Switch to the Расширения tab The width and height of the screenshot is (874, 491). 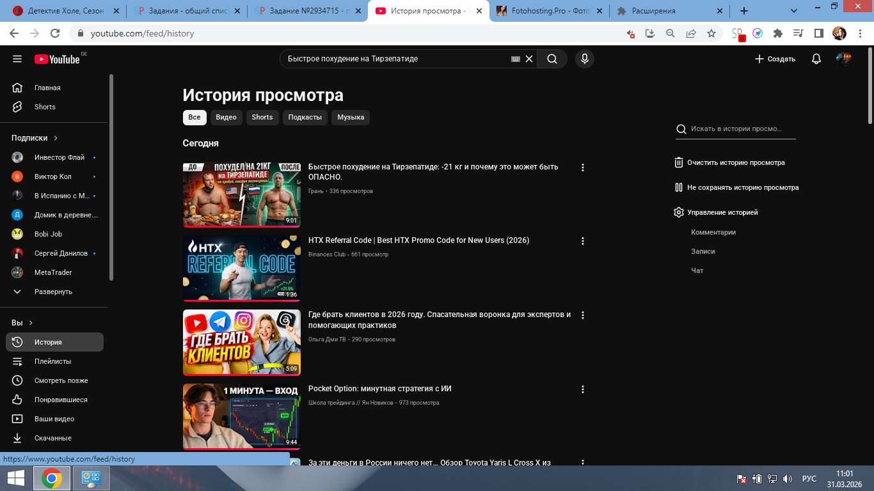[x=669, y=11]
